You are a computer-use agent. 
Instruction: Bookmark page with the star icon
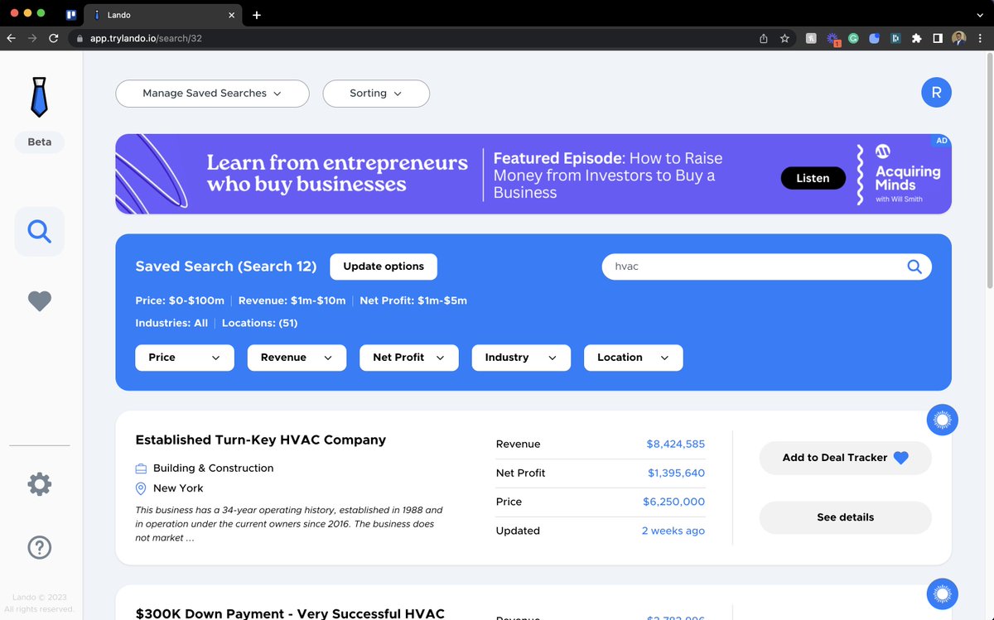click(784, 38)
